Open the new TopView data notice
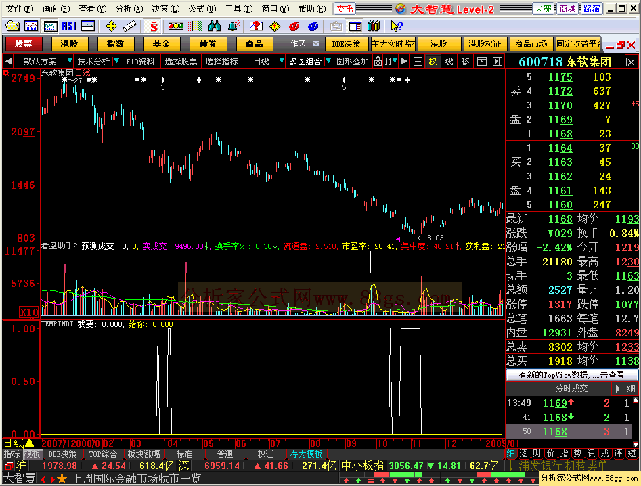The image size is (641, 486). pos(571,375)
